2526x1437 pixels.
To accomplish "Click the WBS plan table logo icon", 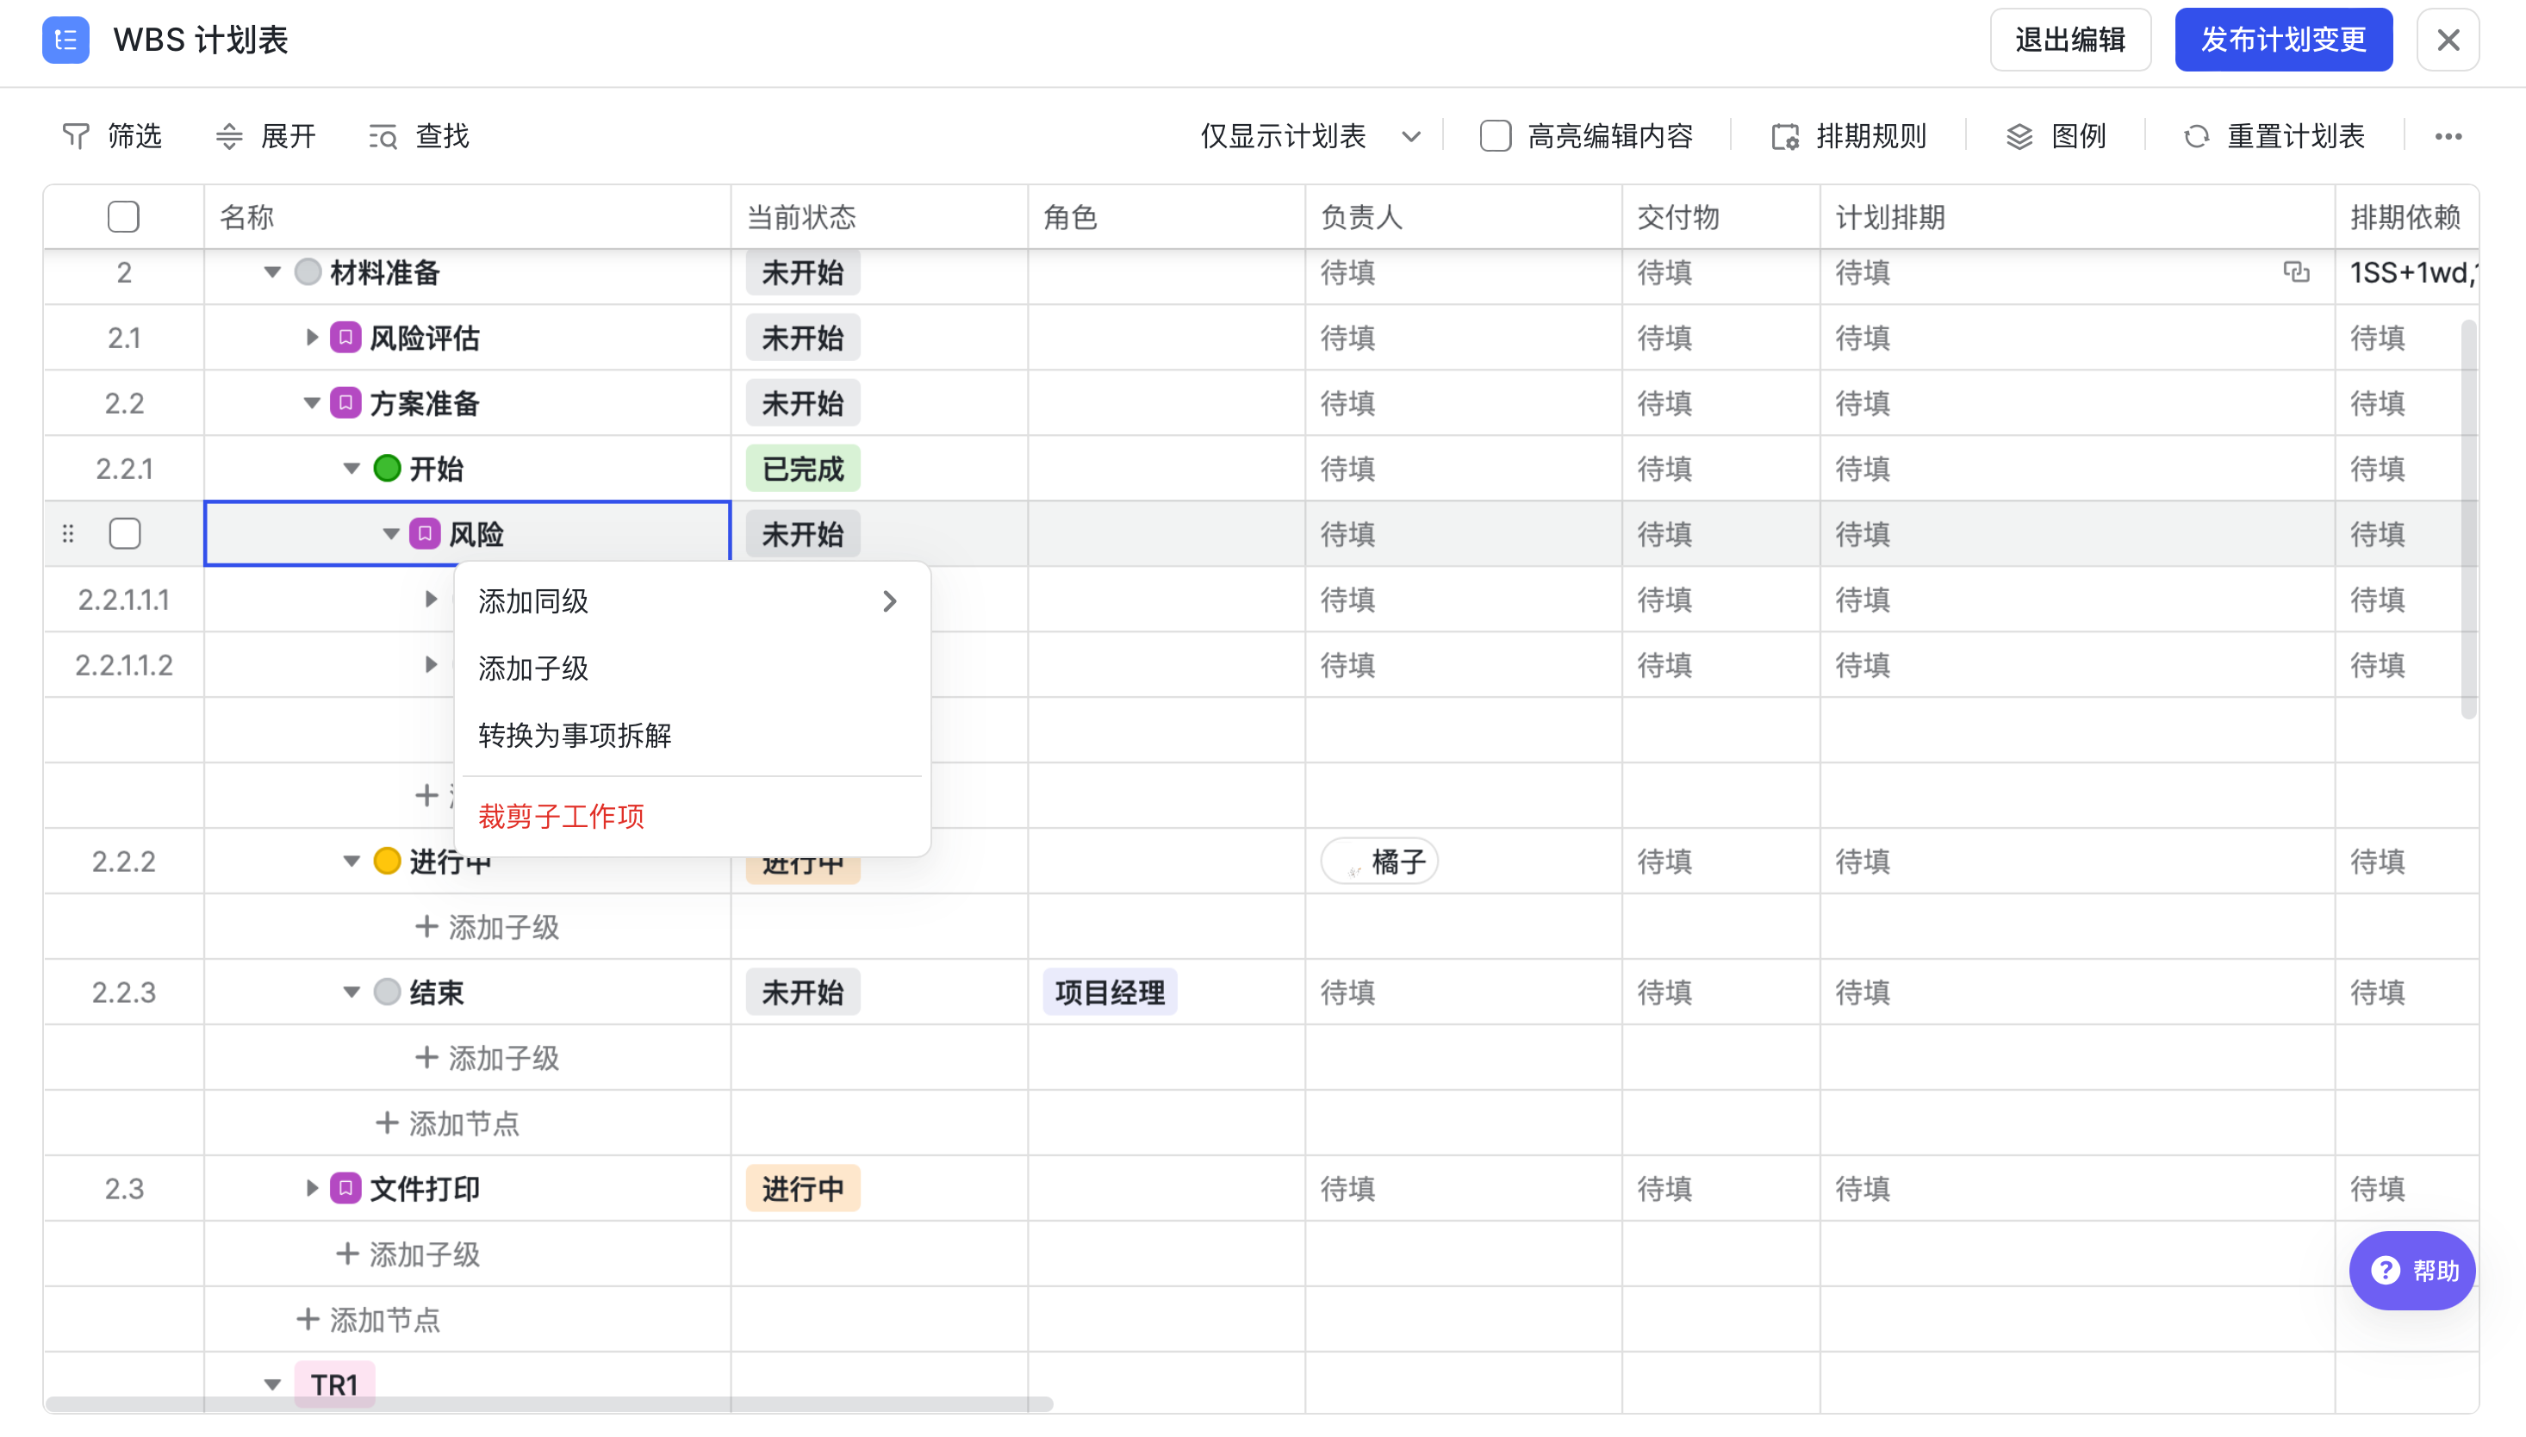I will click(x=65, y=40).
